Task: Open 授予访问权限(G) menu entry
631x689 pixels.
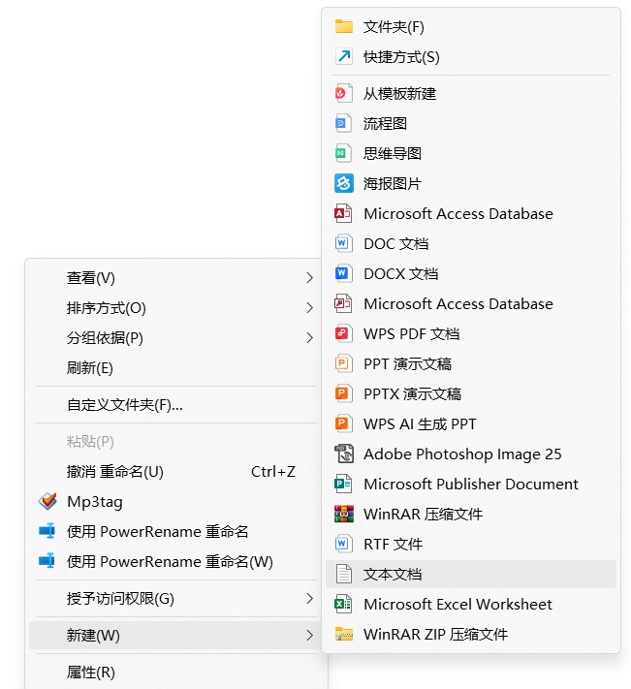Action: pos(174,598)
